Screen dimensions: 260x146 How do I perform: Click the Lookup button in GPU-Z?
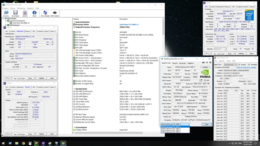click(205, 67)
